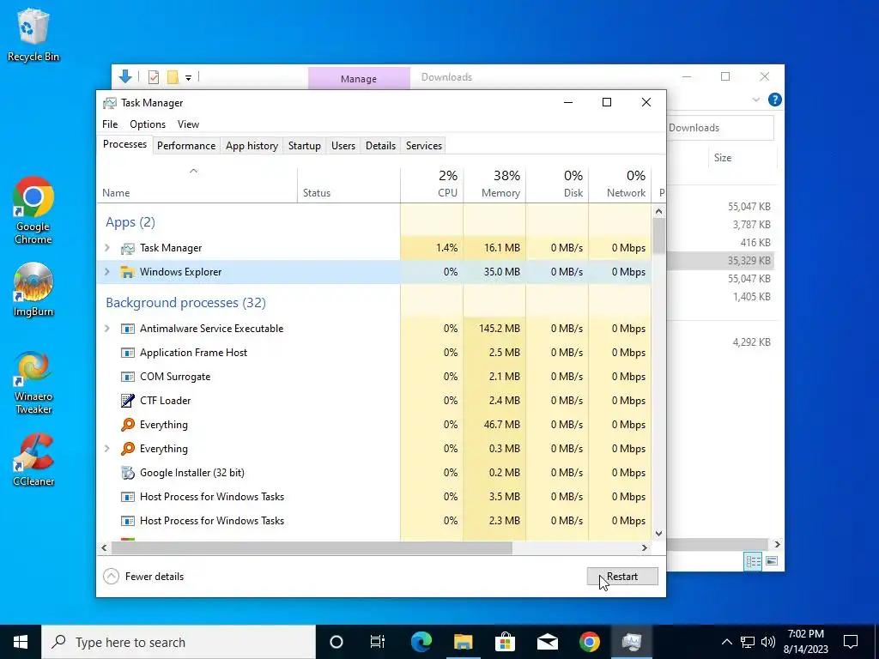Click the scroll down arrow in process list

658,534
